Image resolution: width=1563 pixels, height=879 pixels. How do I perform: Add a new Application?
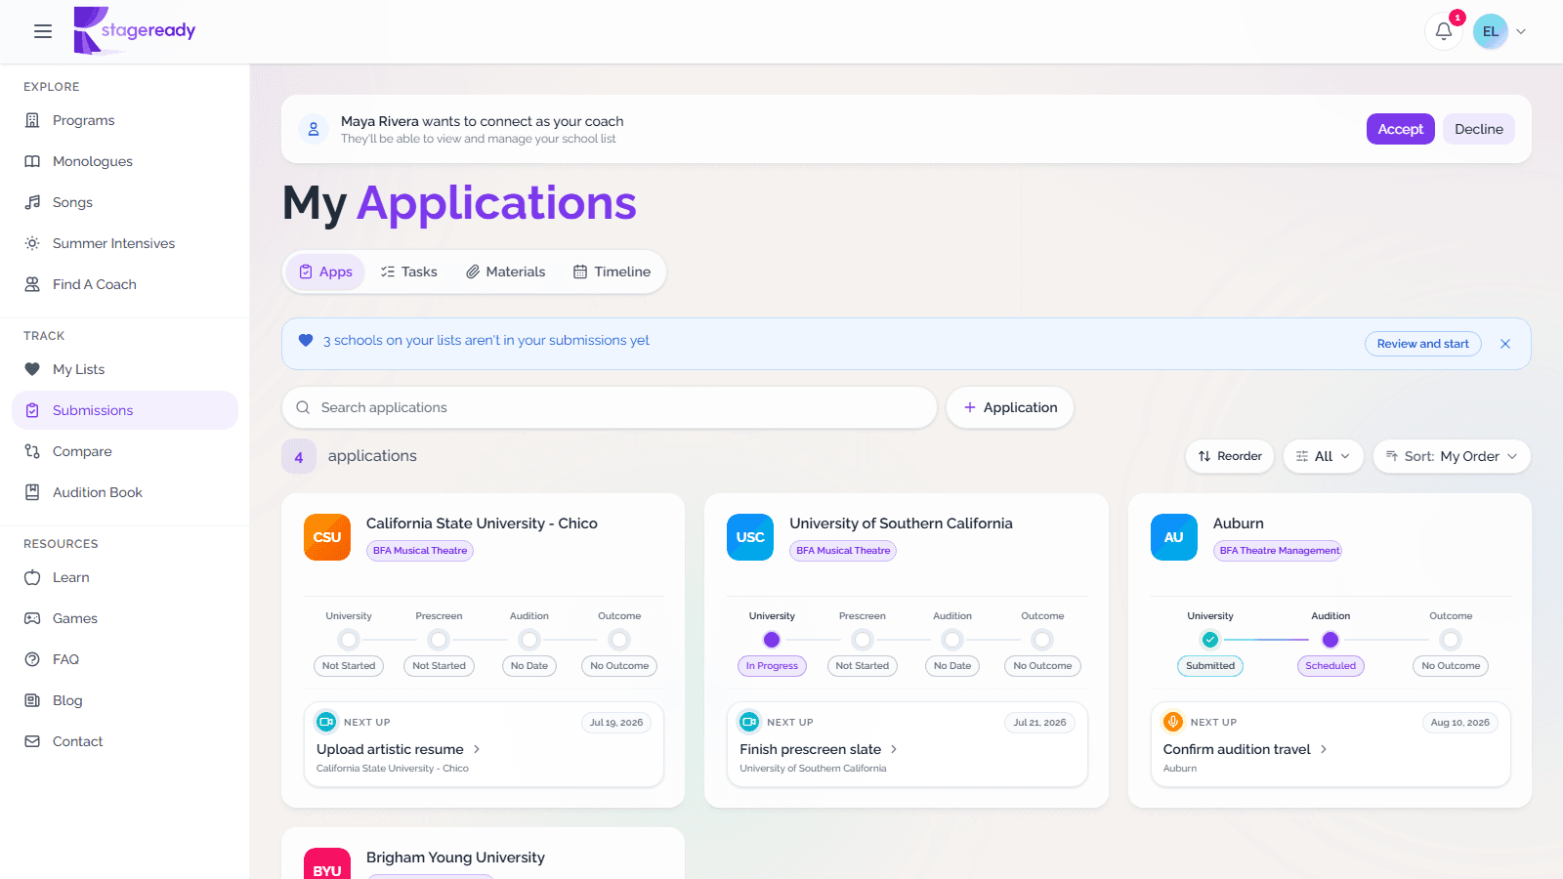click(1010, 407)
